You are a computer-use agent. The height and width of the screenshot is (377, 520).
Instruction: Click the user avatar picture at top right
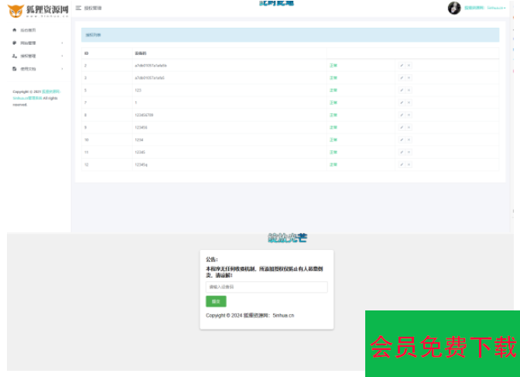[x=454, y=8]
